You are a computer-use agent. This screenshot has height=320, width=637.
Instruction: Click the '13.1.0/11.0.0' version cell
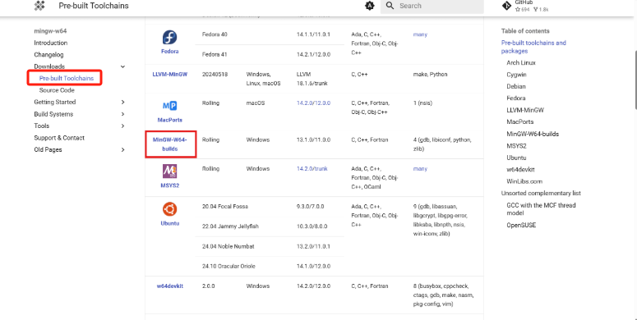coord(313,139)
